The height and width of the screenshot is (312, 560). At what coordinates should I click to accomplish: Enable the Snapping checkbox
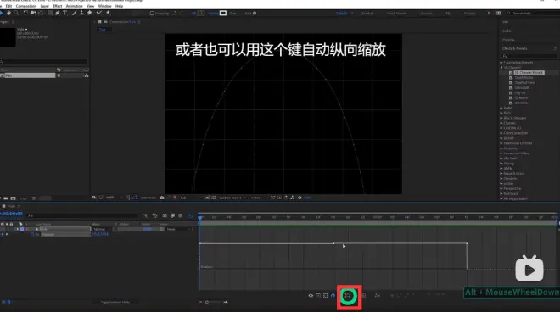152,14
